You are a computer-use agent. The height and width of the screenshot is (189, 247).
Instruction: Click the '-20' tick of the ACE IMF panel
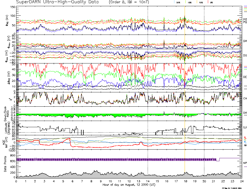click(x=12, y=146)
